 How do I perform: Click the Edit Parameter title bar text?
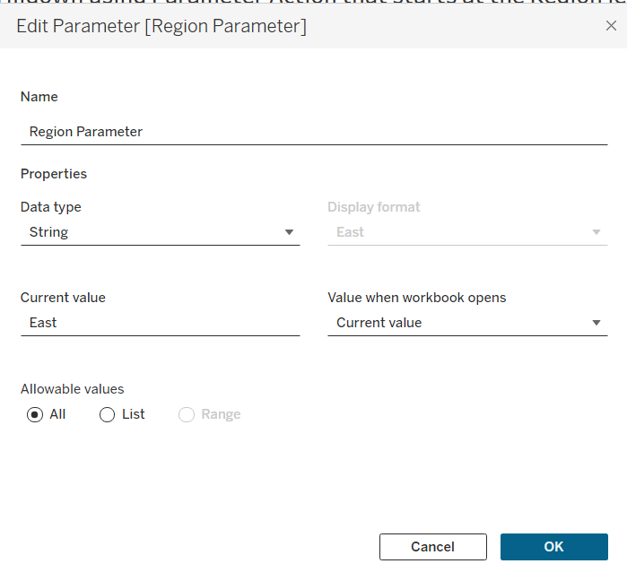pos(161,27)
